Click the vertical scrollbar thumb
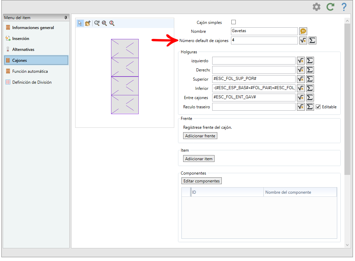This screenshot has height=261, width=355. coord(347,99)
